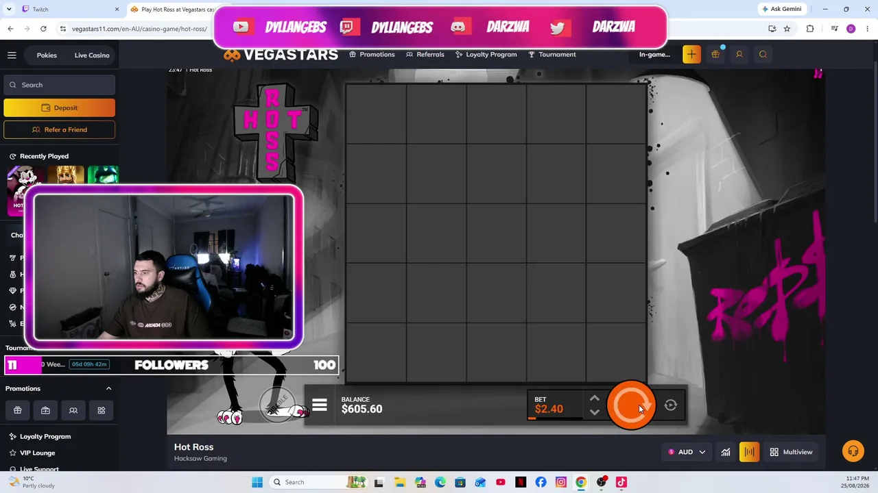This screenshot has height=493, width=878.
Task: Click the Vegastars logo
Action: pos(281,55)
